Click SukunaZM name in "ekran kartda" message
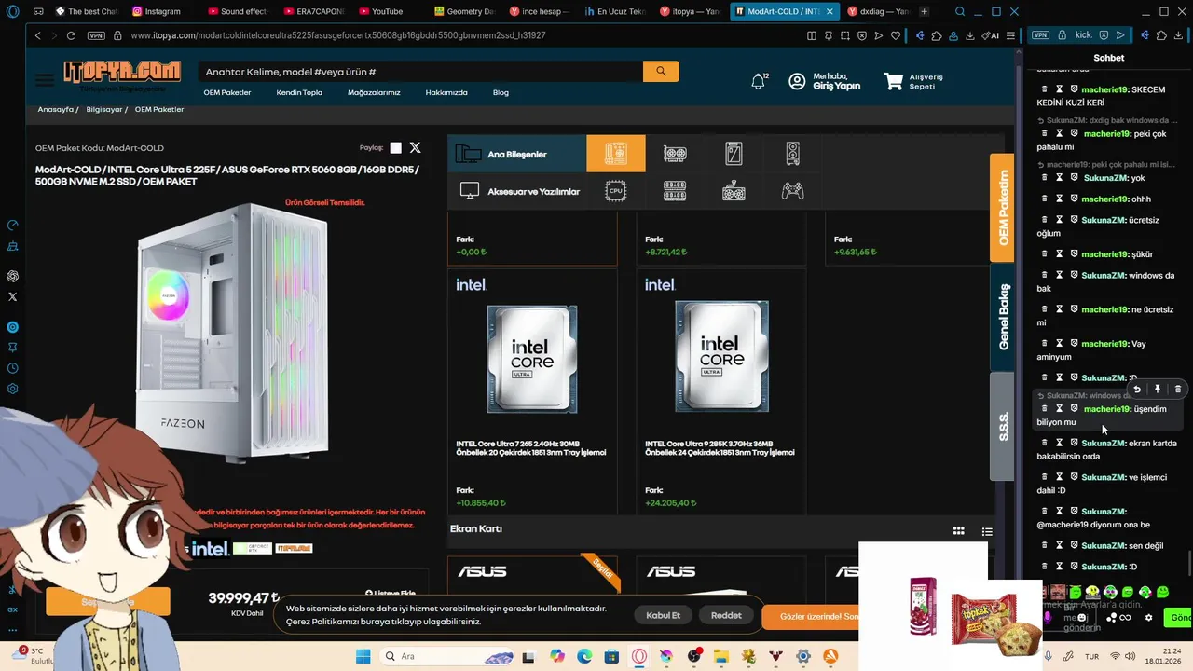This screenshot has height=671, width=1193. point(1104,443)
